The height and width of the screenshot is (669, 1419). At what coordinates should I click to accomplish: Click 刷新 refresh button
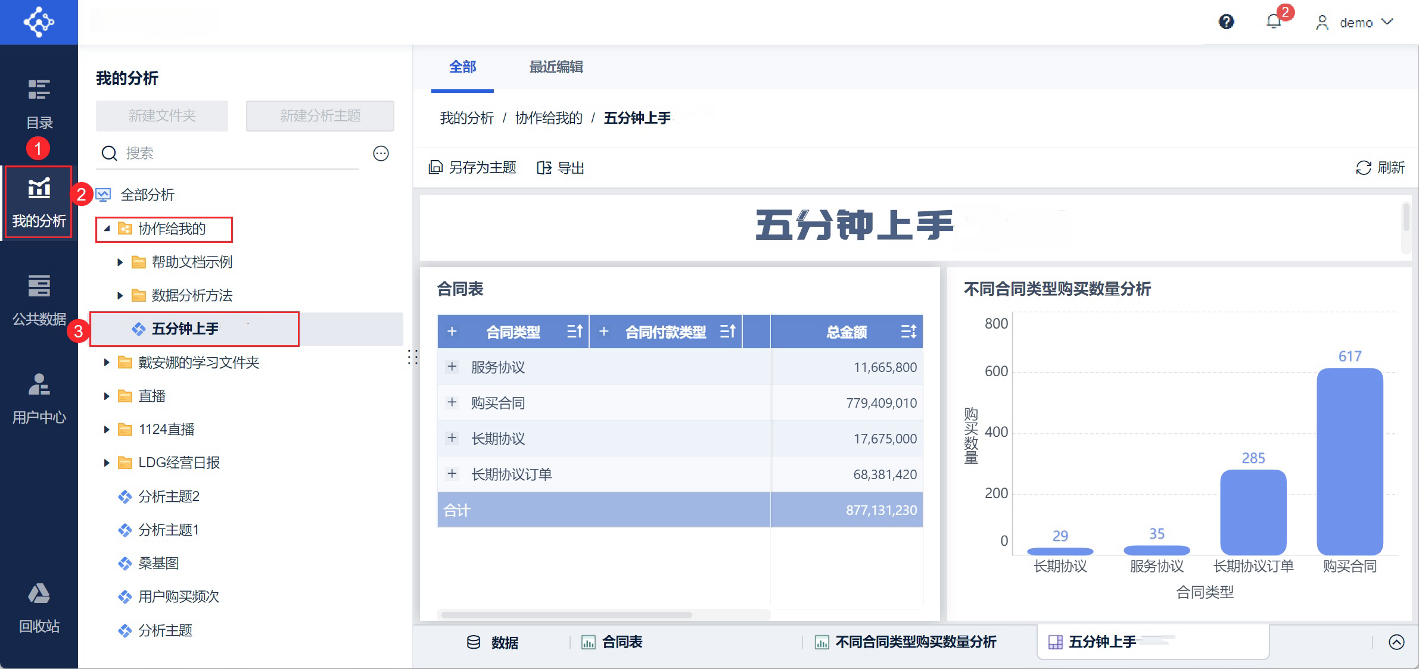[x=1380, y=168]
